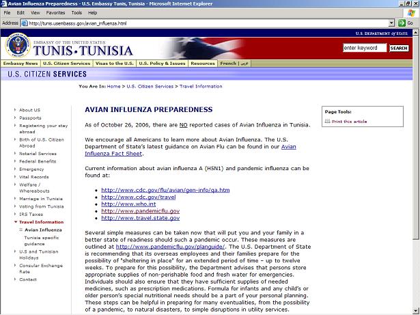Open the Tools menu

(76, 12)
